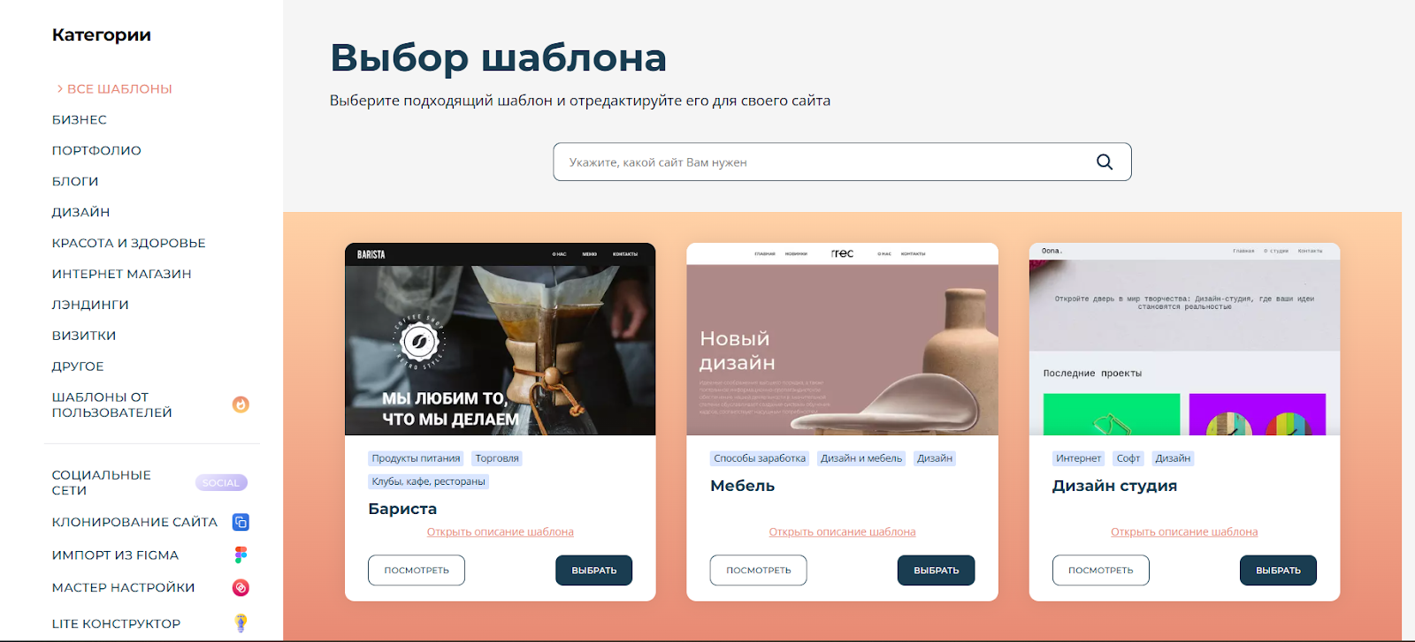This screenshot has width=1415, height=642.
Task: Click ВЫБРАТЬ button for Бариста template
Action: pos(593,570)
